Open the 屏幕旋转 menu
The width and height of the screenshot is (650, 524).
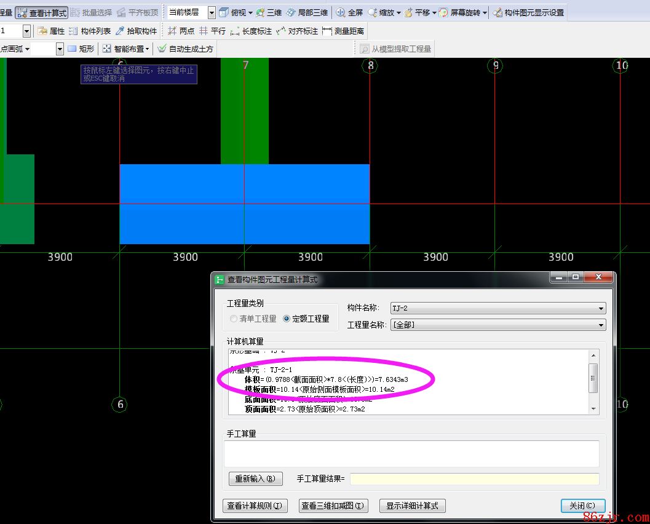click(x=462, y=12)
